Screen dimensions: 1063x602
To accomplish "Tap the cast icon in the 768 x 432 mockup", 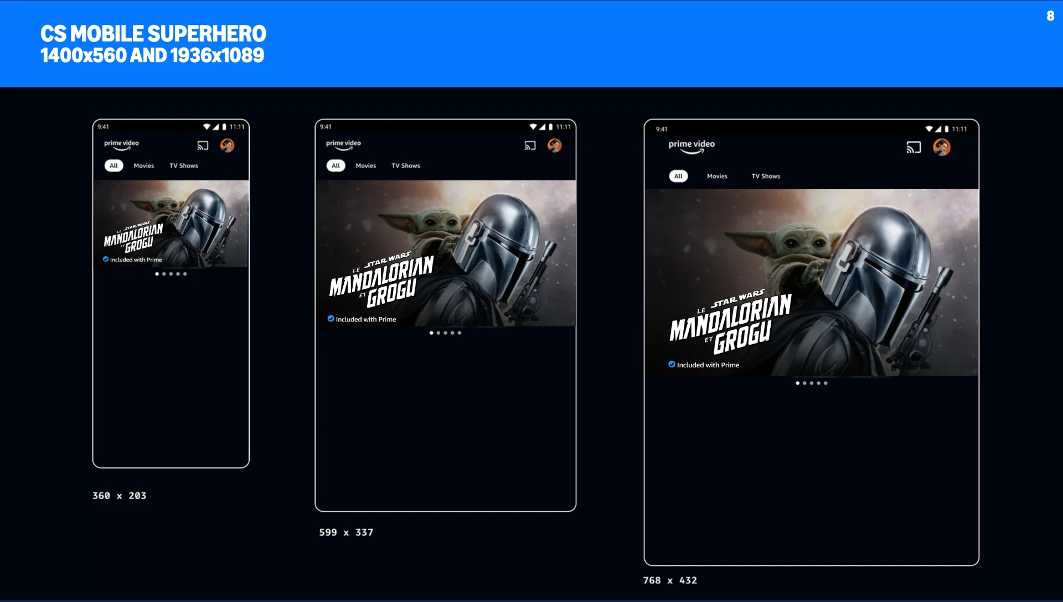I will [x=914, y=147].
